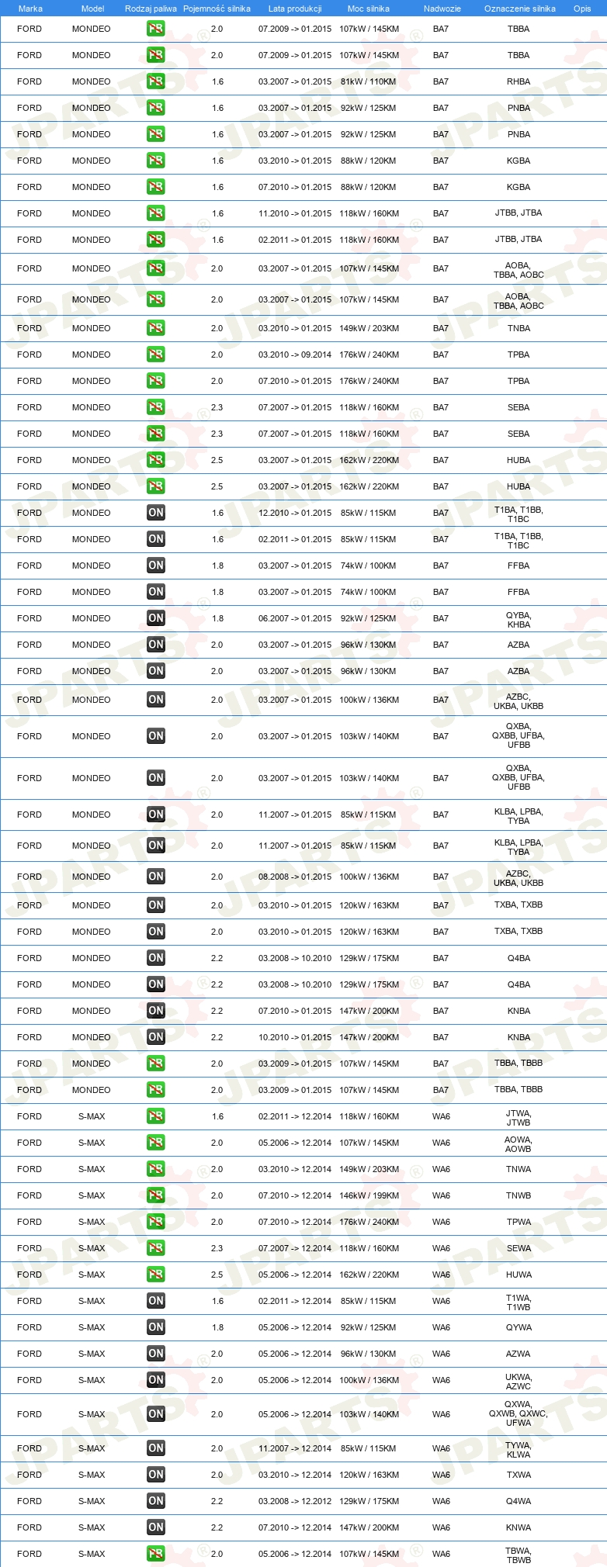The image size is (607, 1567).
Task: Select diesel ON icon in QYBA, KHBA row
Action: 156,618
